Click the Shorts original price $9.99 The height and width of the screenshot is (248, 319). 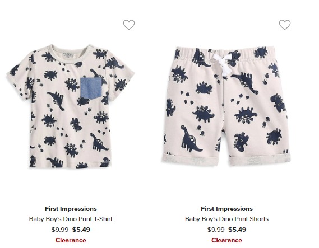click(216, 230)
